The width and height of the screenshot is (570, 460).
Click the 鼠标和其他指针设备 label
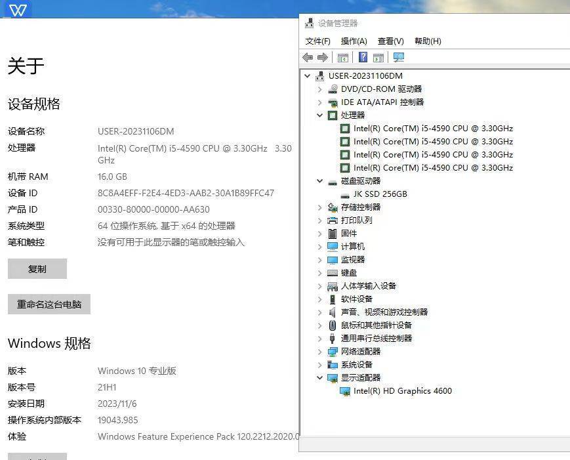coord(377,325)
